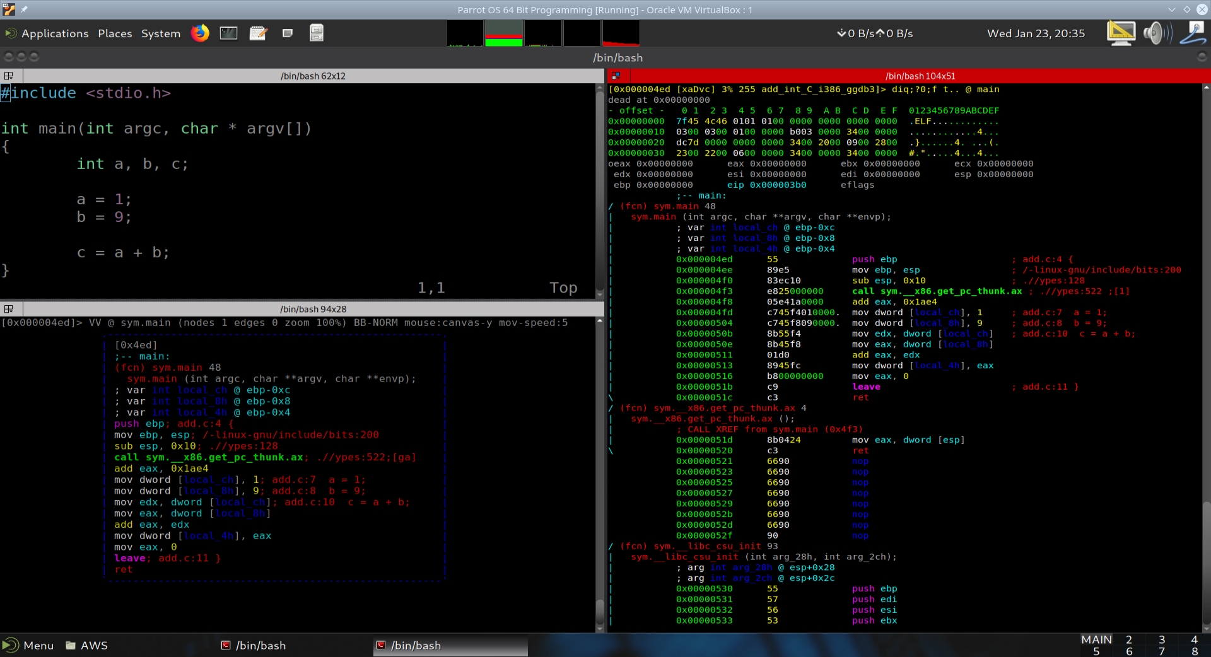Screen dimensions: 1211x657
Task: Click the volume speaker icon
Action: coord(1156,33)
